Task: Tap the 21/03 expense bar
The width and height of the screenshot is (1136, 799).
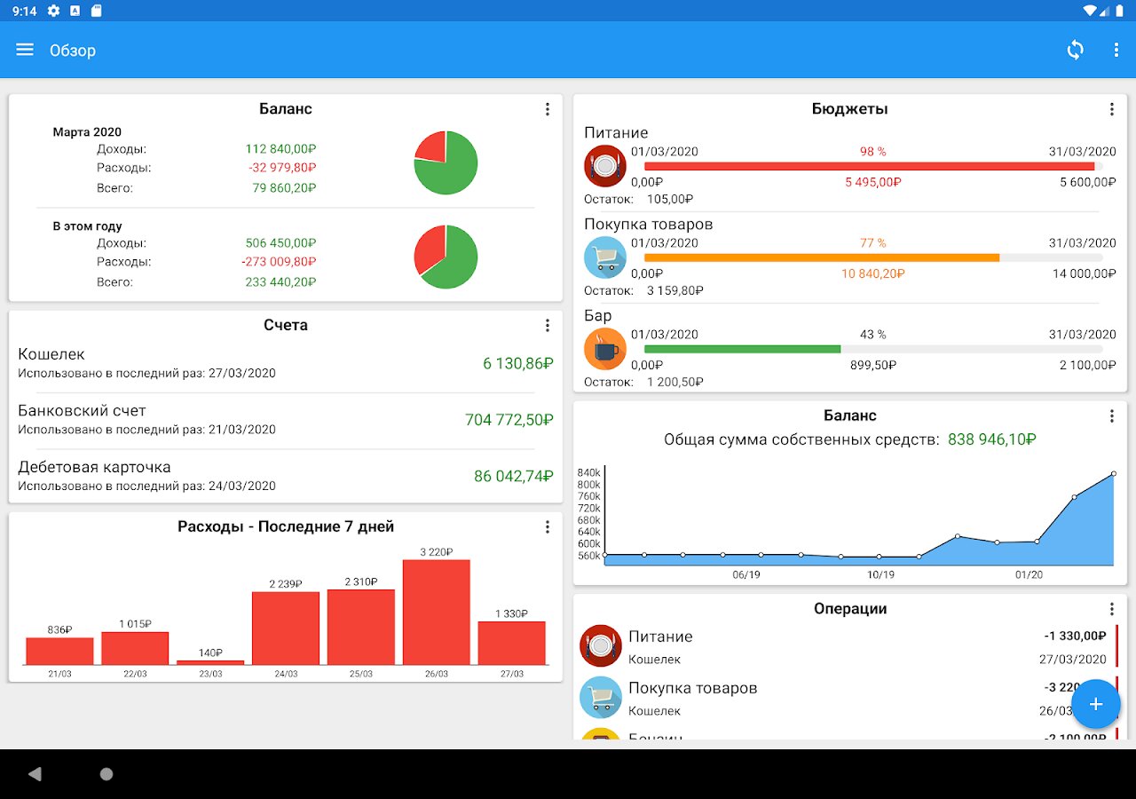Action: coord(59,651)
